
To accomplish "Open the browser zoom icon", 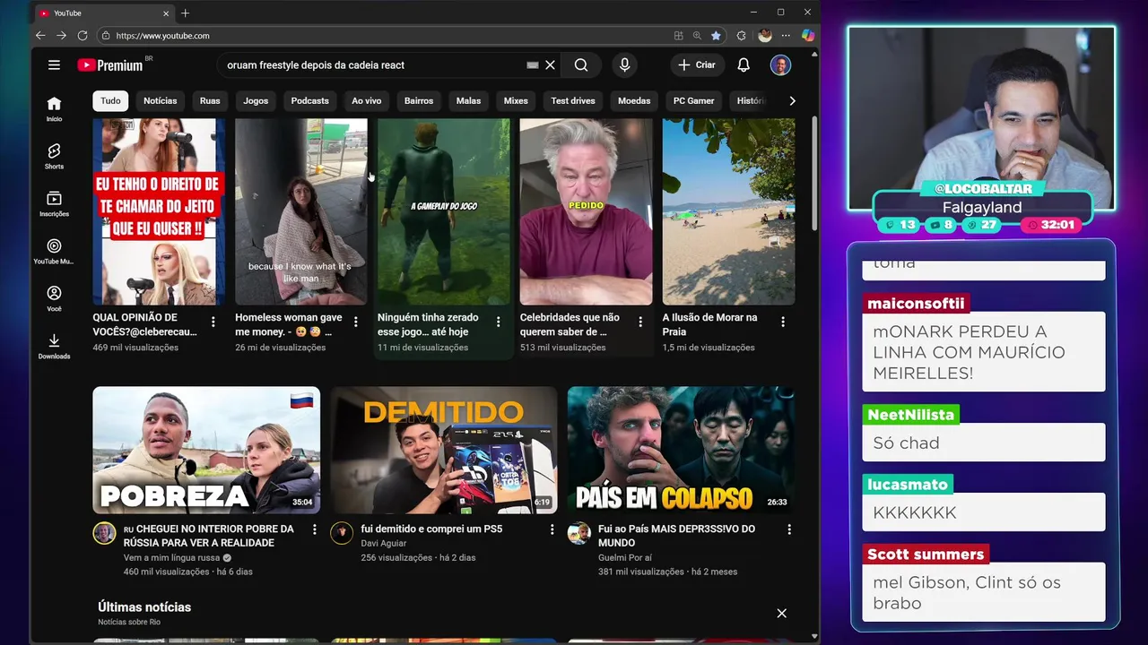I will [x=697, y=36].
